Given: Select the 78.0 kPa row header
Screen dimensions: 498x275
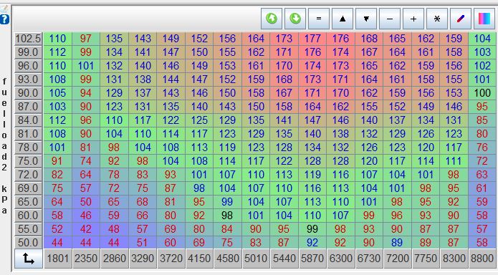Looking at the screenshot, I should click(28, 148).
